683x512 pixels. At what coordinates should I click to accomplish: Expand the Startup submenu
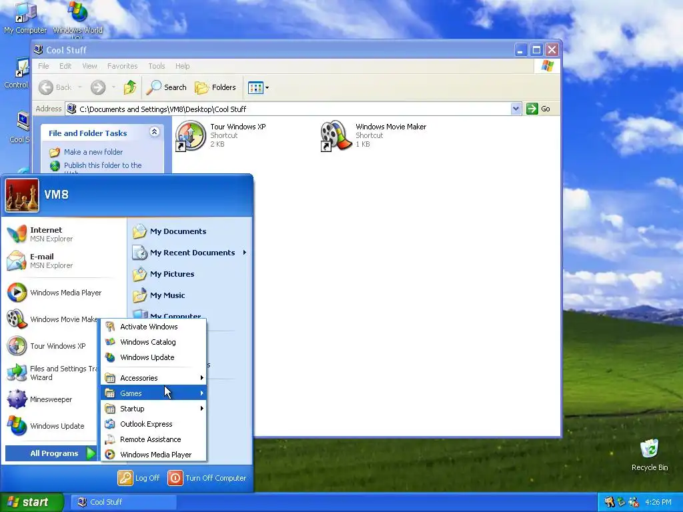point(153,409)
